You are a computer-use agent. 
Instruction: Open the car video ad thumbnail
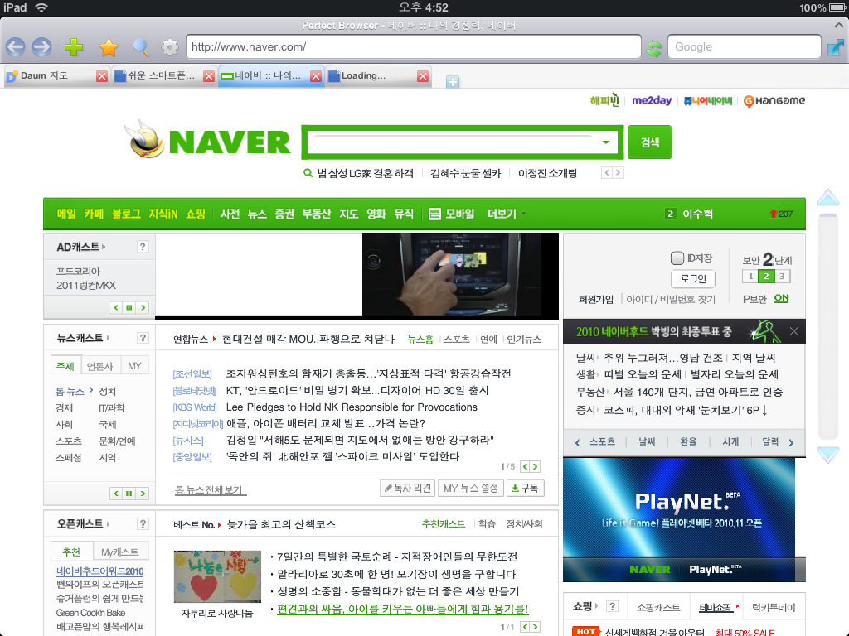pos(460,274)
